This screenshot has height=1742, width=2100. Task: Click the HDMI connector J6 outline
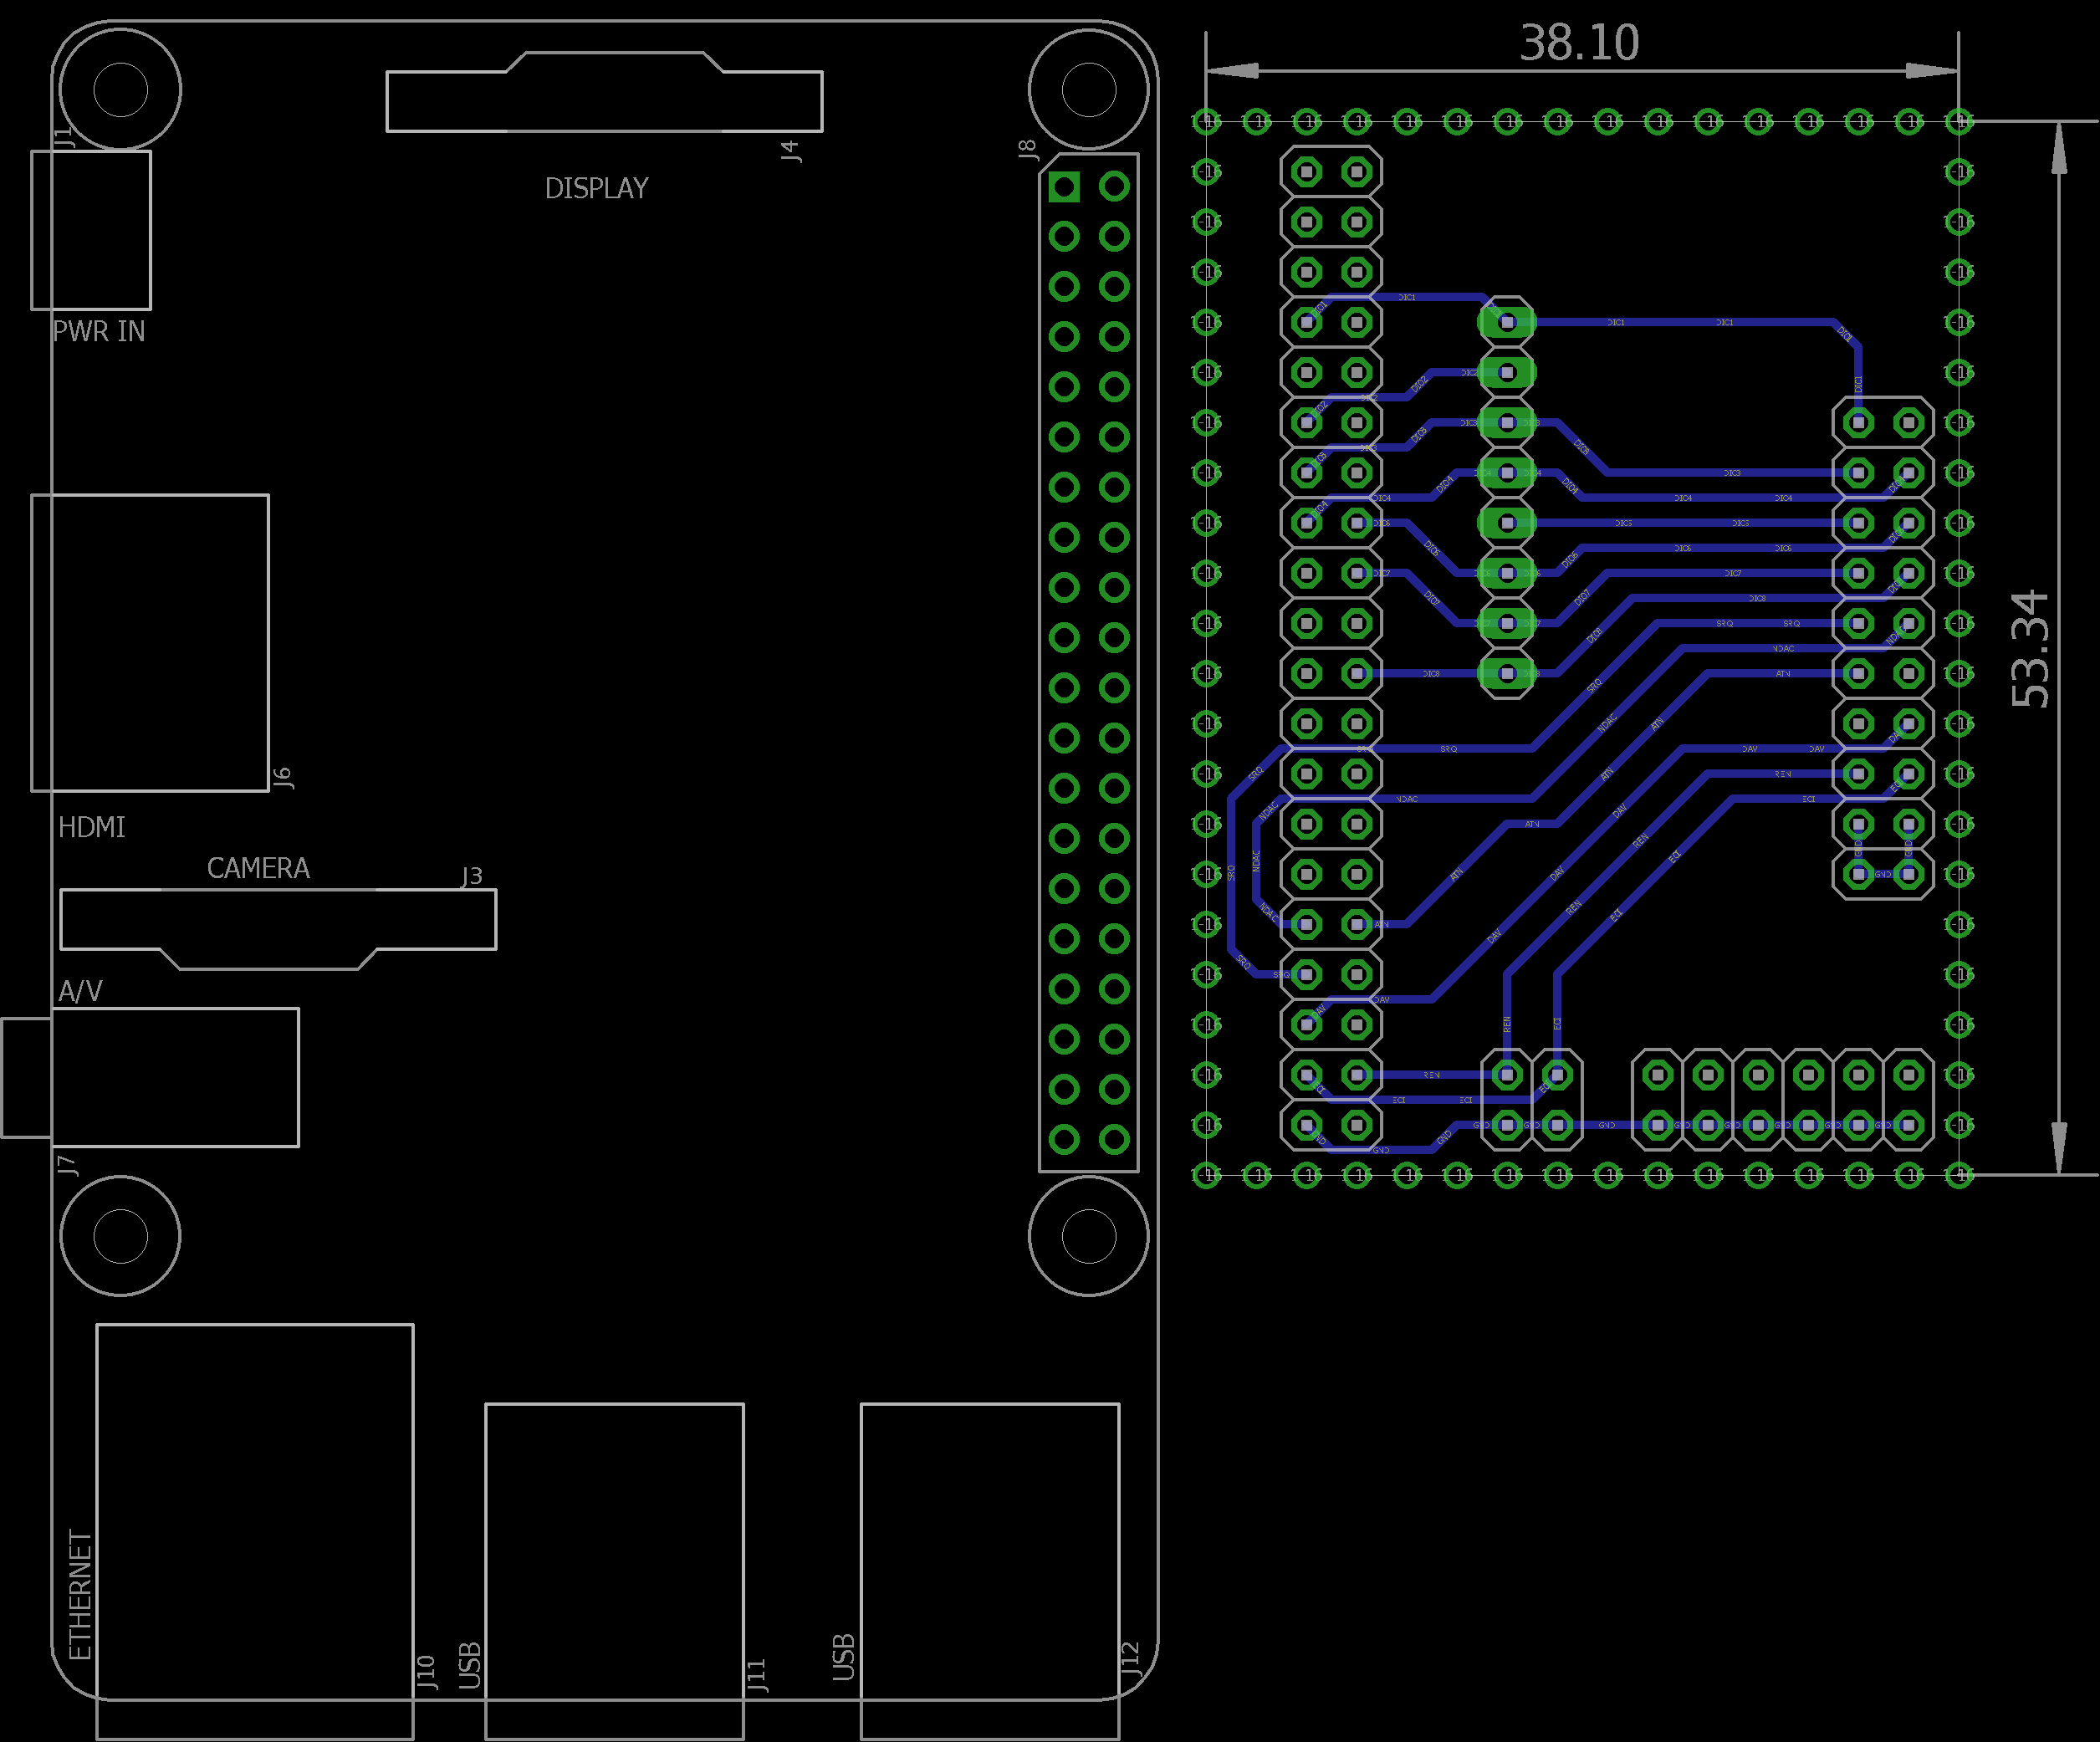[x=150, y=642]
